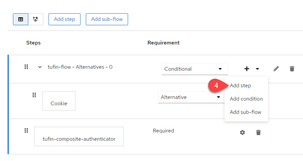This screenshot has width=303, height=161.
Task: Open settings gear for tufin-composite-authenticator
Action: click(x=242, y=132)
